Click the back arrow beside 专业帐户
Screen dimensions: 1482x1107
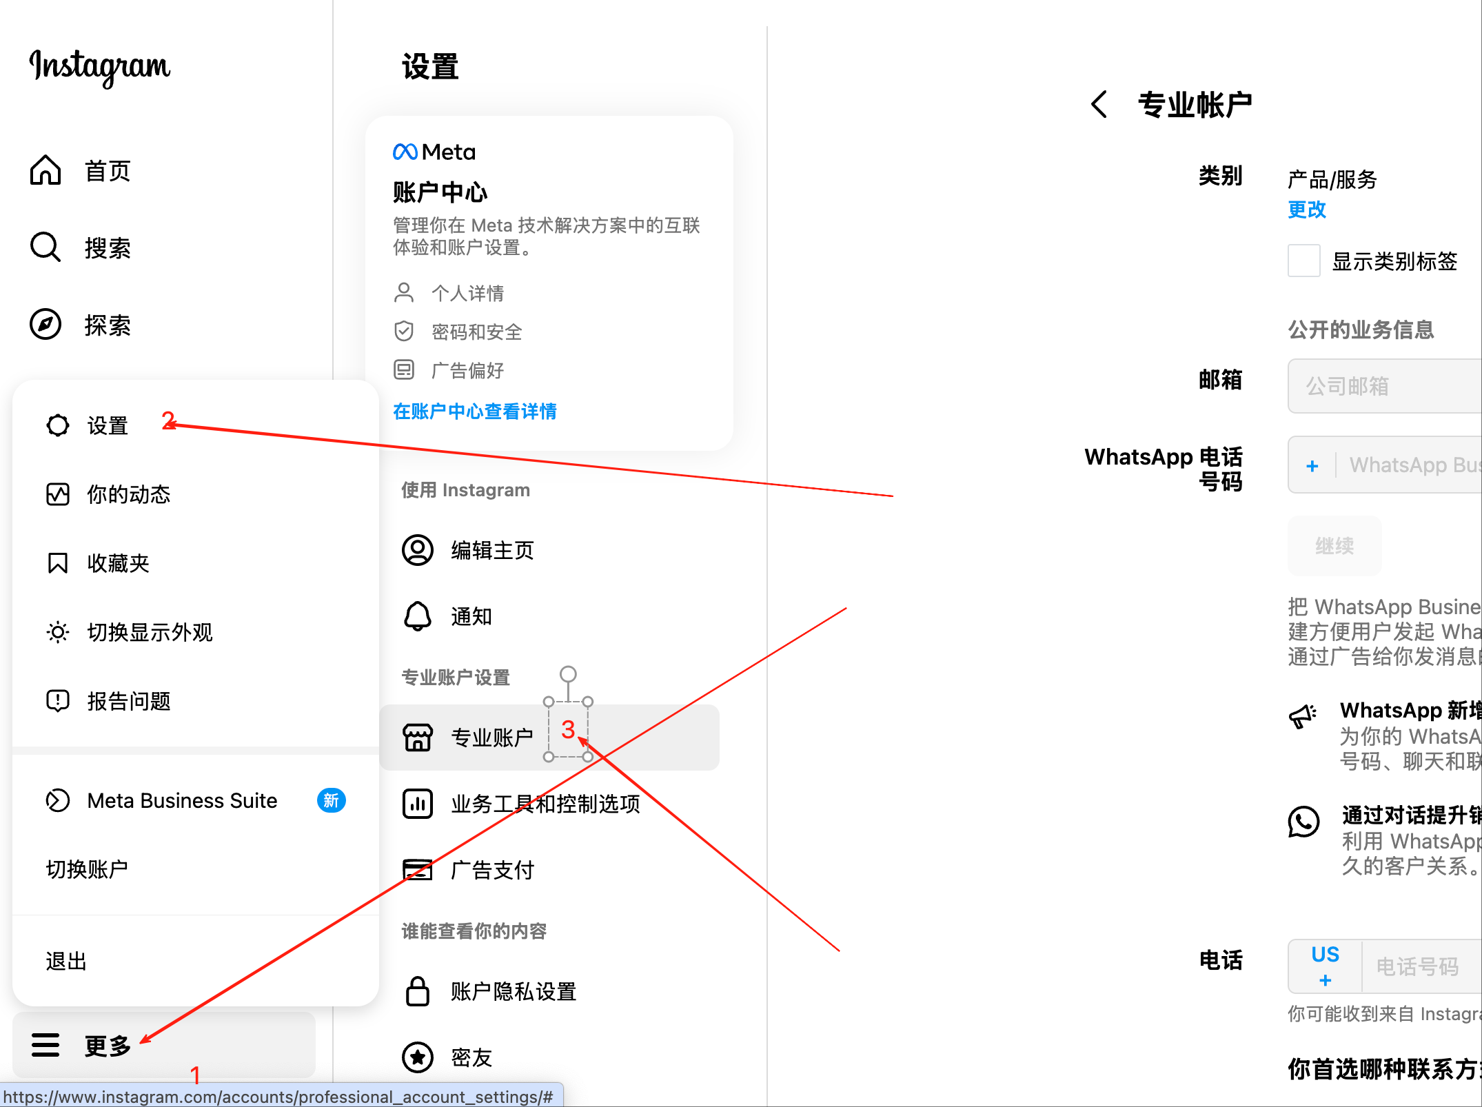(1099, 105)
